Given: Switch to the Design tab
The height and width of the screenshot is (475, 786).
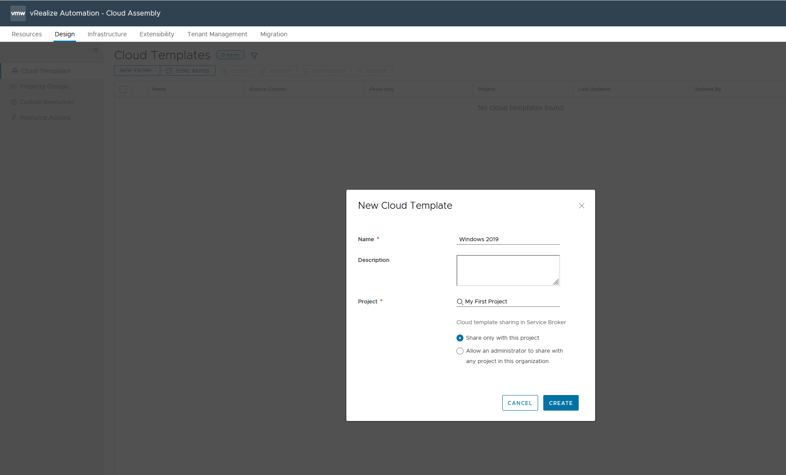Looking at the screenshot, I should click(65, 34).
